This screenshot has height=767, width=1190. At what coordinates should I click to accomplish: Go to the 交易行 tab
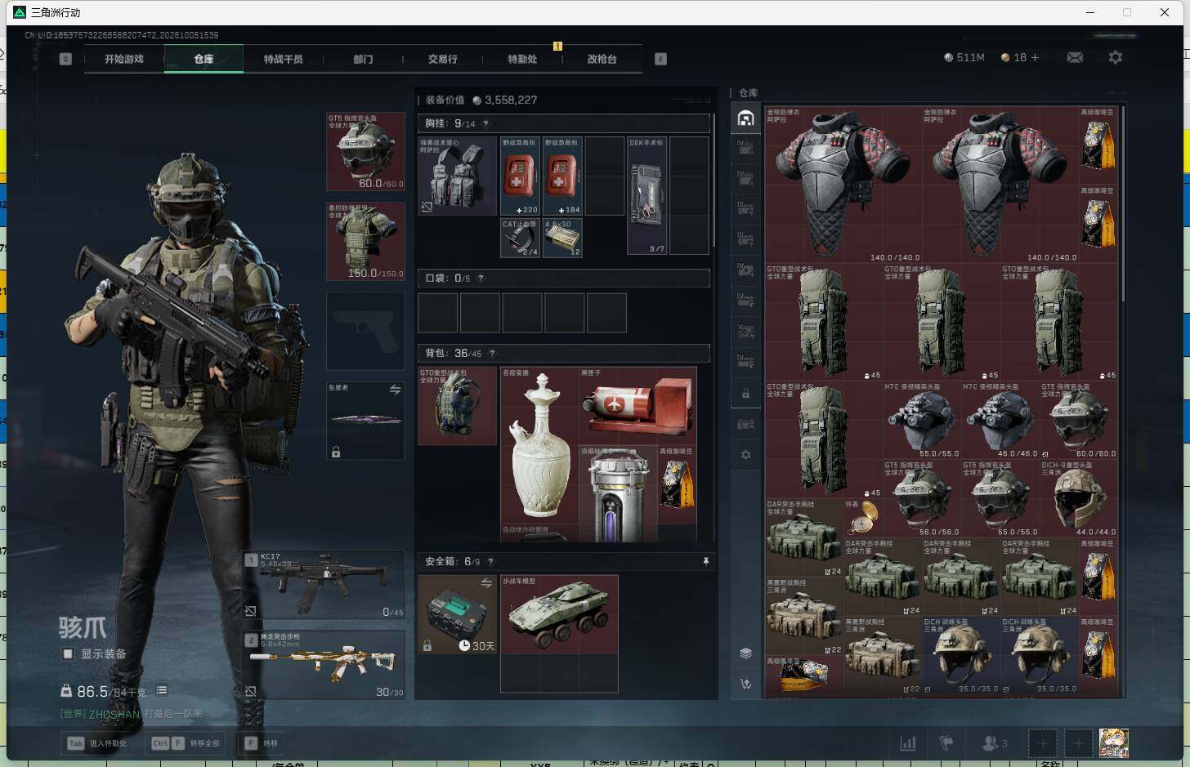[442, 59]
